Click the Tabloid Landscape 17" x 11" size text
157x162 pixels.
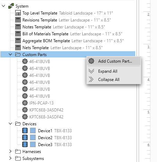click(x=86, y=13)
